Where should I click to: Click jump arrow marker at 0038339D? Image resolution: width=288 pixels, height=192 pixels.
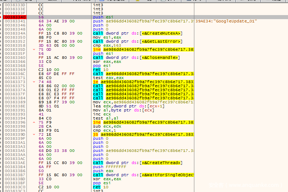(34, 134)
